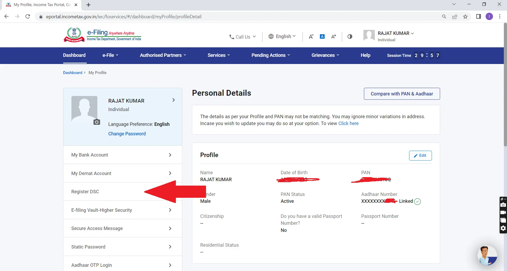Screen dimensions: 507x271
Task: Switch to the Dashboard navigation tab
Action: [74, 55]
